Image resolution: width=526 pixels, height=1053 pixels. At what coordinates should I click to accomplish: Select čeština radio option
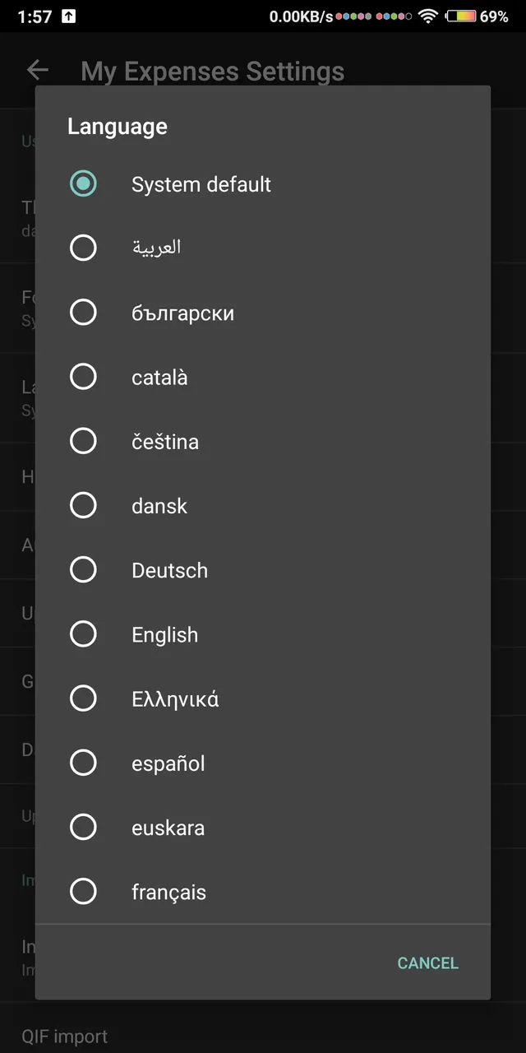point(263,441)
